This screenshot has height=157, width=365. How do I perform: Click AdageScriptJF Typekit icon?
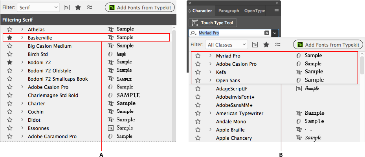click(299, 88)
